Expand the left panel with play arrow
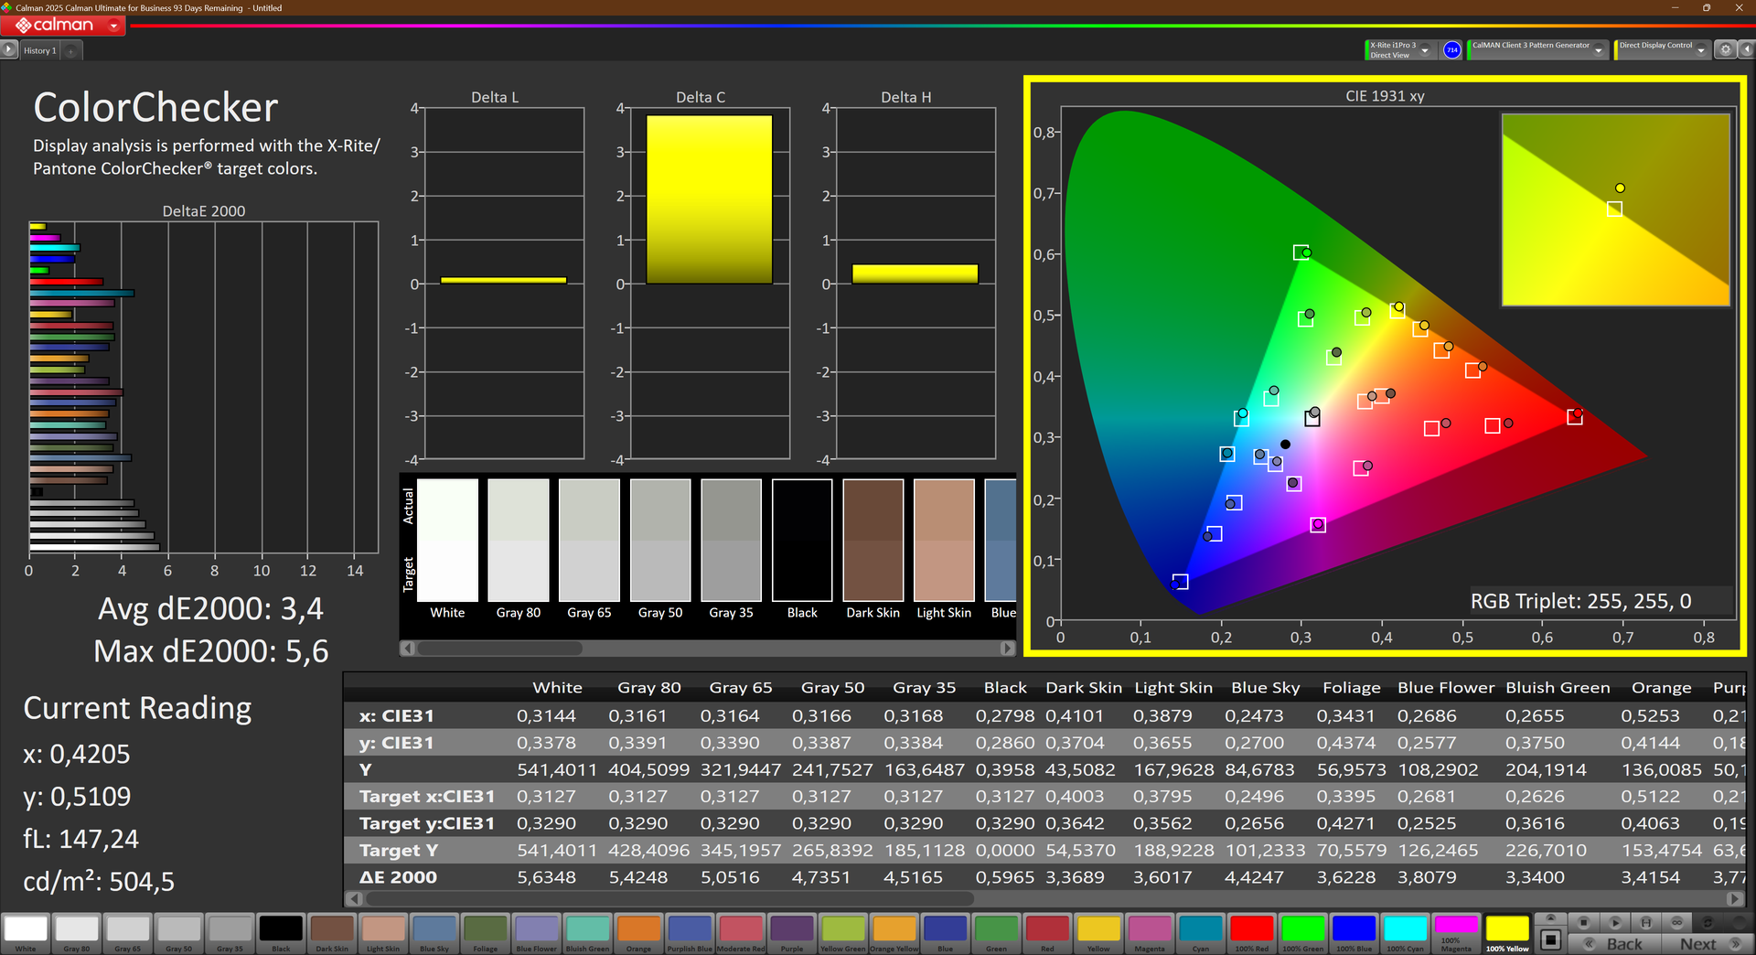 tap(9, 50)
